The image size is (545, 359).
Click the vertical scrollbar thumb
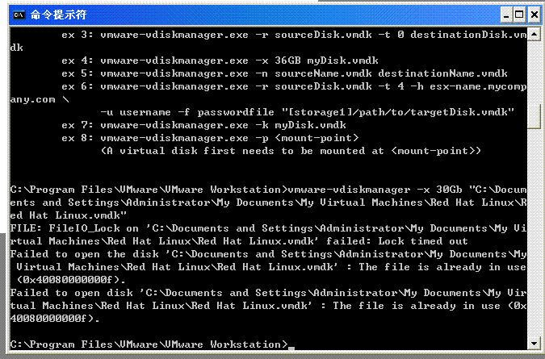point(534,117)
